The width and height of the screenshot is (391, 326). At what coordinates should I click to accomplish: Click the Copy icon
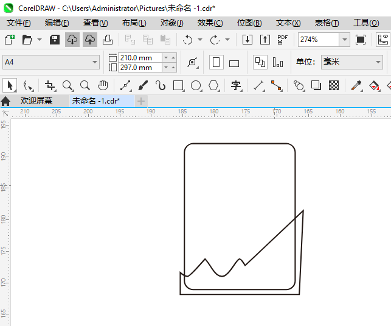click(148, 40)
